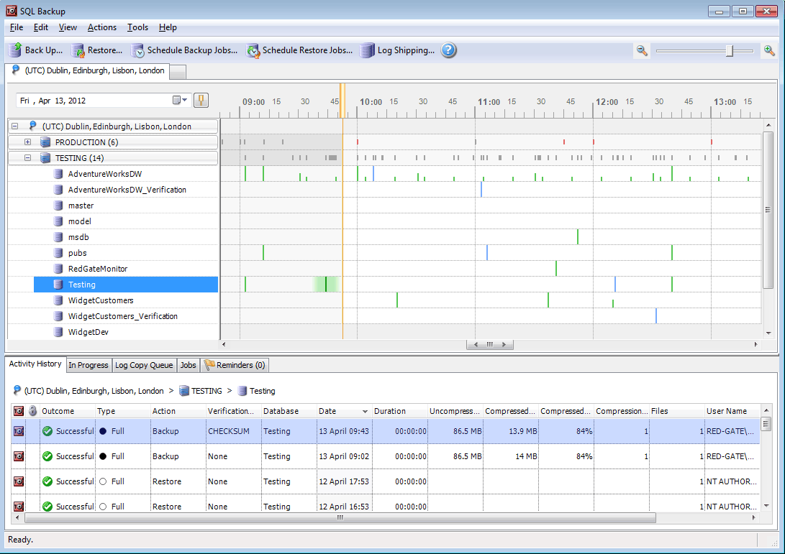The height and width of the screenshot is (554, 785).
Task: Switch to Activity History tab
Action: (35, 364)
